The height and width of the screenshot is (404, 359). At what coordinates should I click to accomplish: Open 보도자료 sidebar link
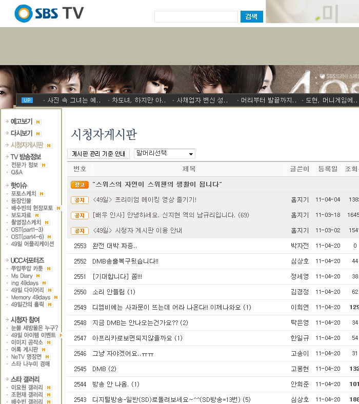coord(21,215)
